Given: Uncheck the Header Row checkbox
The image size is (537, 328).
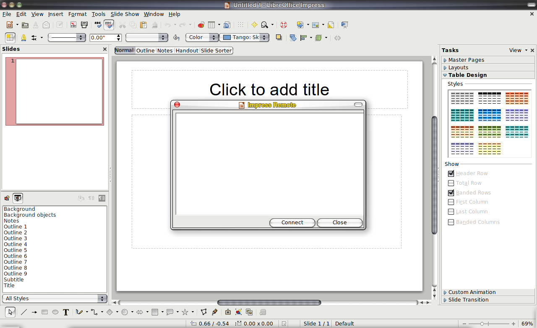Looking at the screenshot, I should click(451, 173).
